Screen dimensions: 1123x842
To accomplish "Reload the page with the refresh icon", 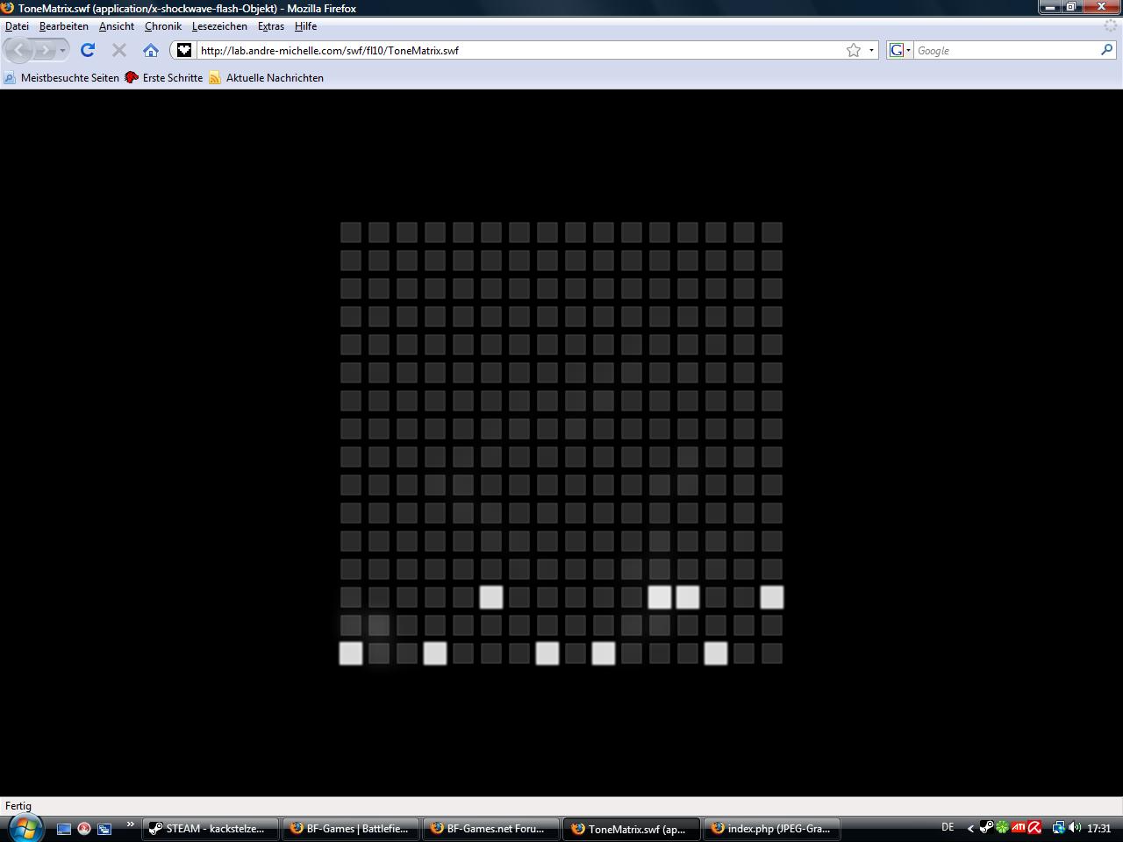I will click(88, 50).
